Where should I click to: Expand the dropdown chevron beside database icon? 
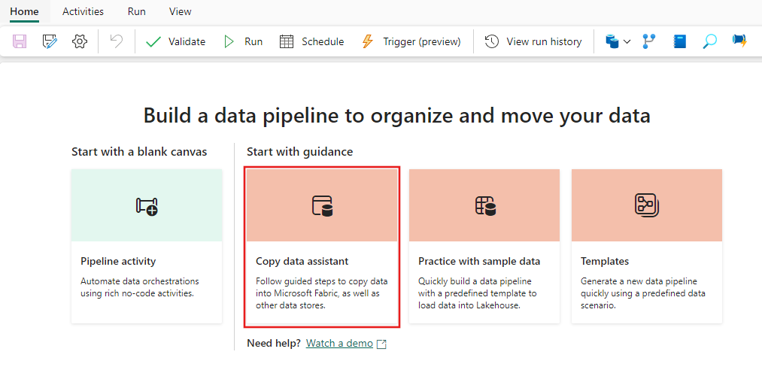click(627, 42)
